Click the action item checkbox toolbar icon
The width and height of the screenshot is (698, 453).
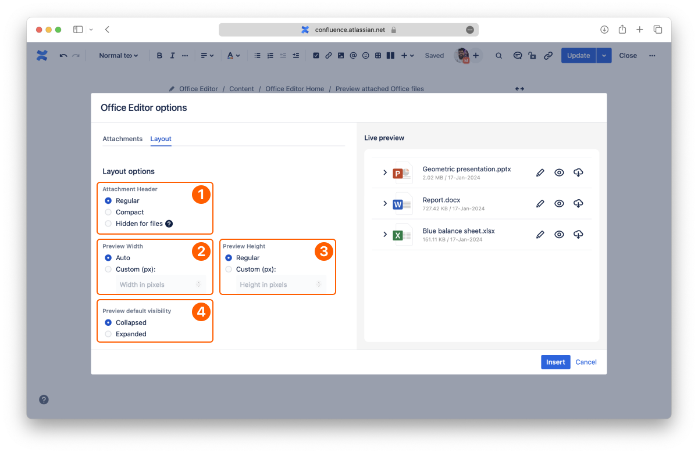[x=316, y=56]
